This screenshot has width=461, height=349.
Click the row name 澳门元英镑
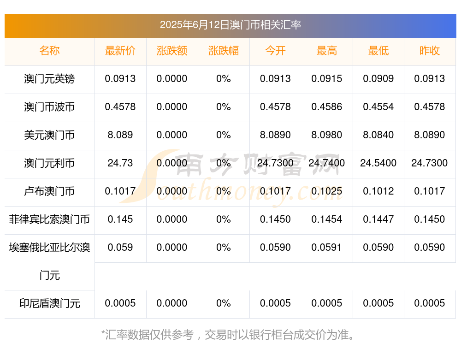(49, 79)
